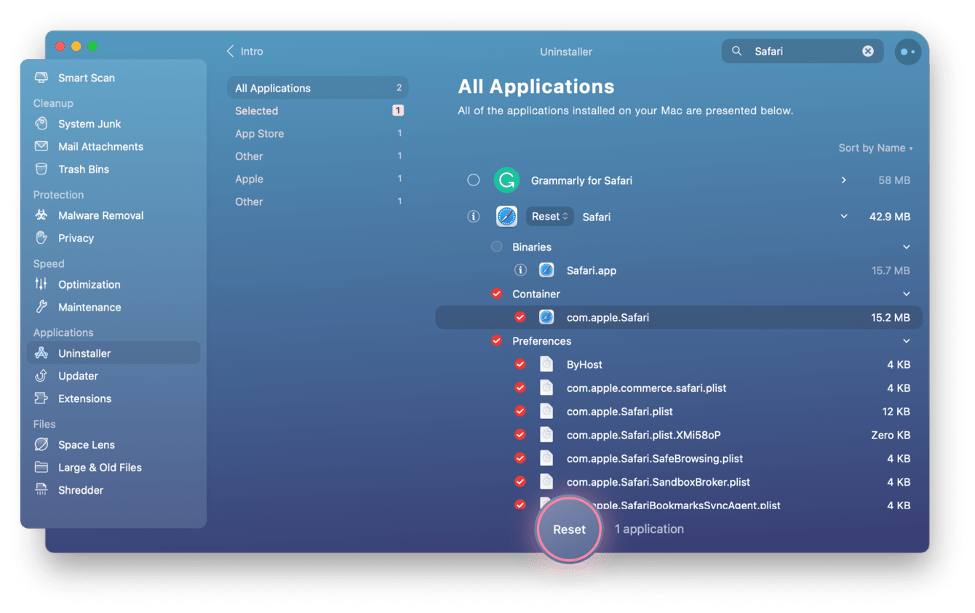Select the Malware Removal biohazard icon

(41, 215)
